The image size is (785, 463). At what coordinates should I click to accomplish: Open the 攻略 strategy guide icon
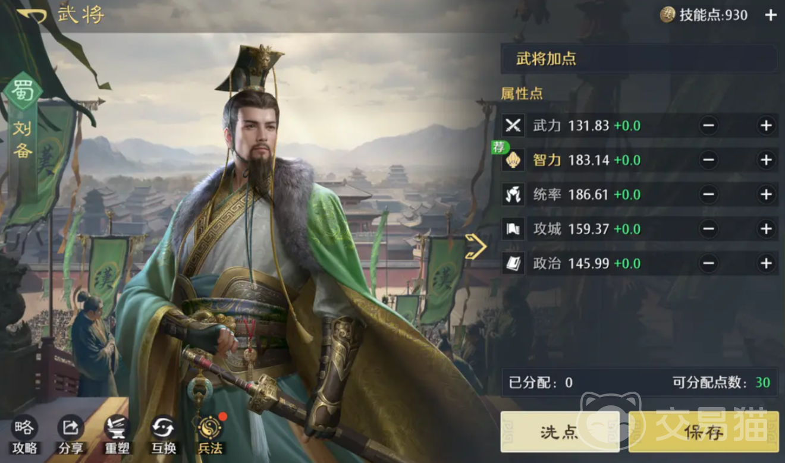(x=24, y=435)
